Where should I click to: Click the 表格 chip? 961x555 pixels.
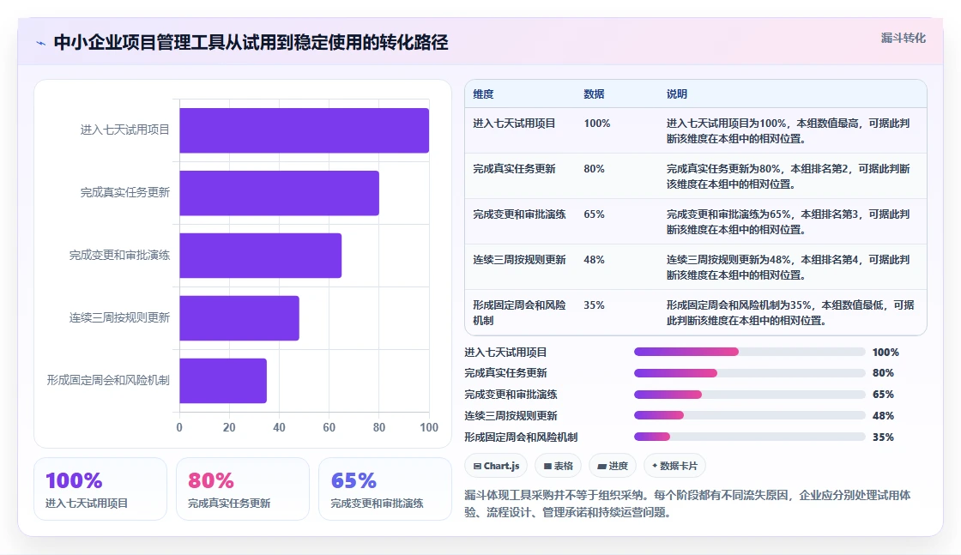(x=559, y=466)
